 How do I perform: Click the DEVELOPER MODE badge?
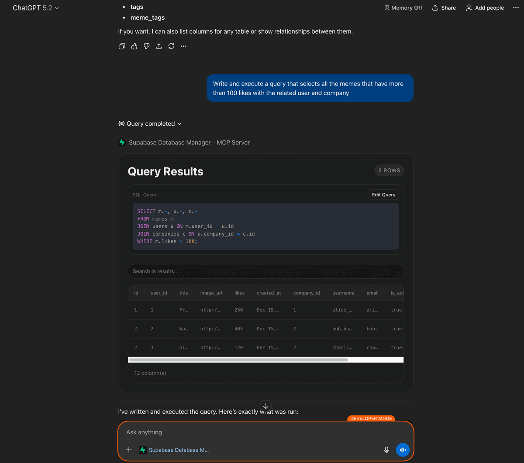click(x=371, y=418)
